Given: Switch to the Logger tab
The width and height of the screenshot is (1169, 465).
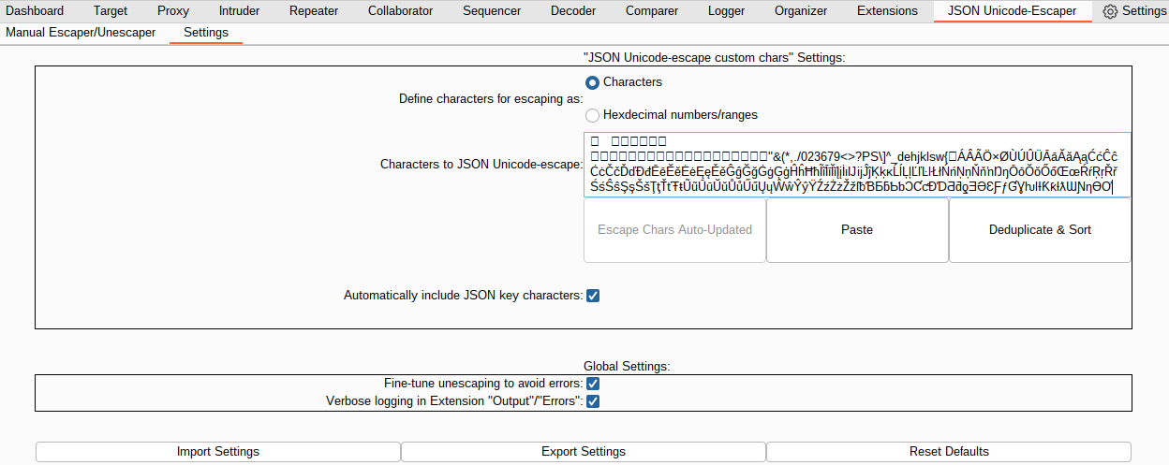Looking at the screenshot, I should 727,11.
